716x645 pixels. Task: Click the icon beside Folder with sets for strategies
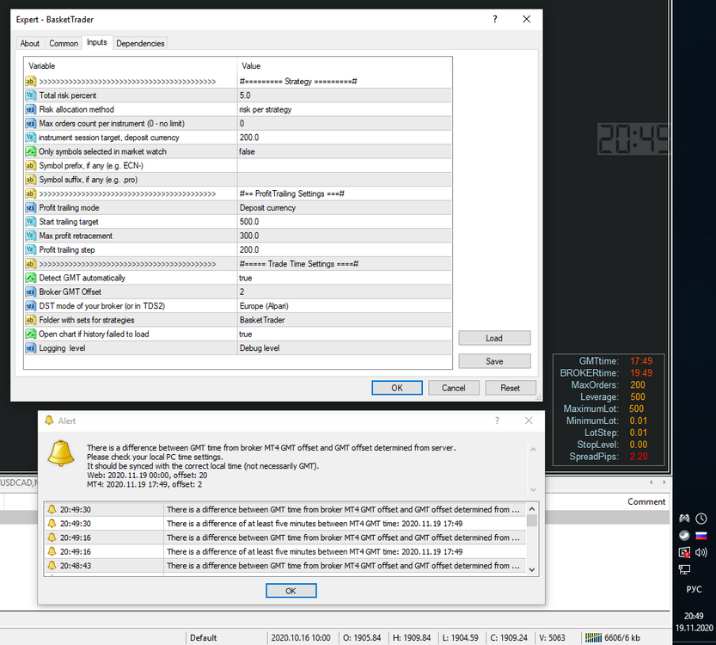point(30,320)
